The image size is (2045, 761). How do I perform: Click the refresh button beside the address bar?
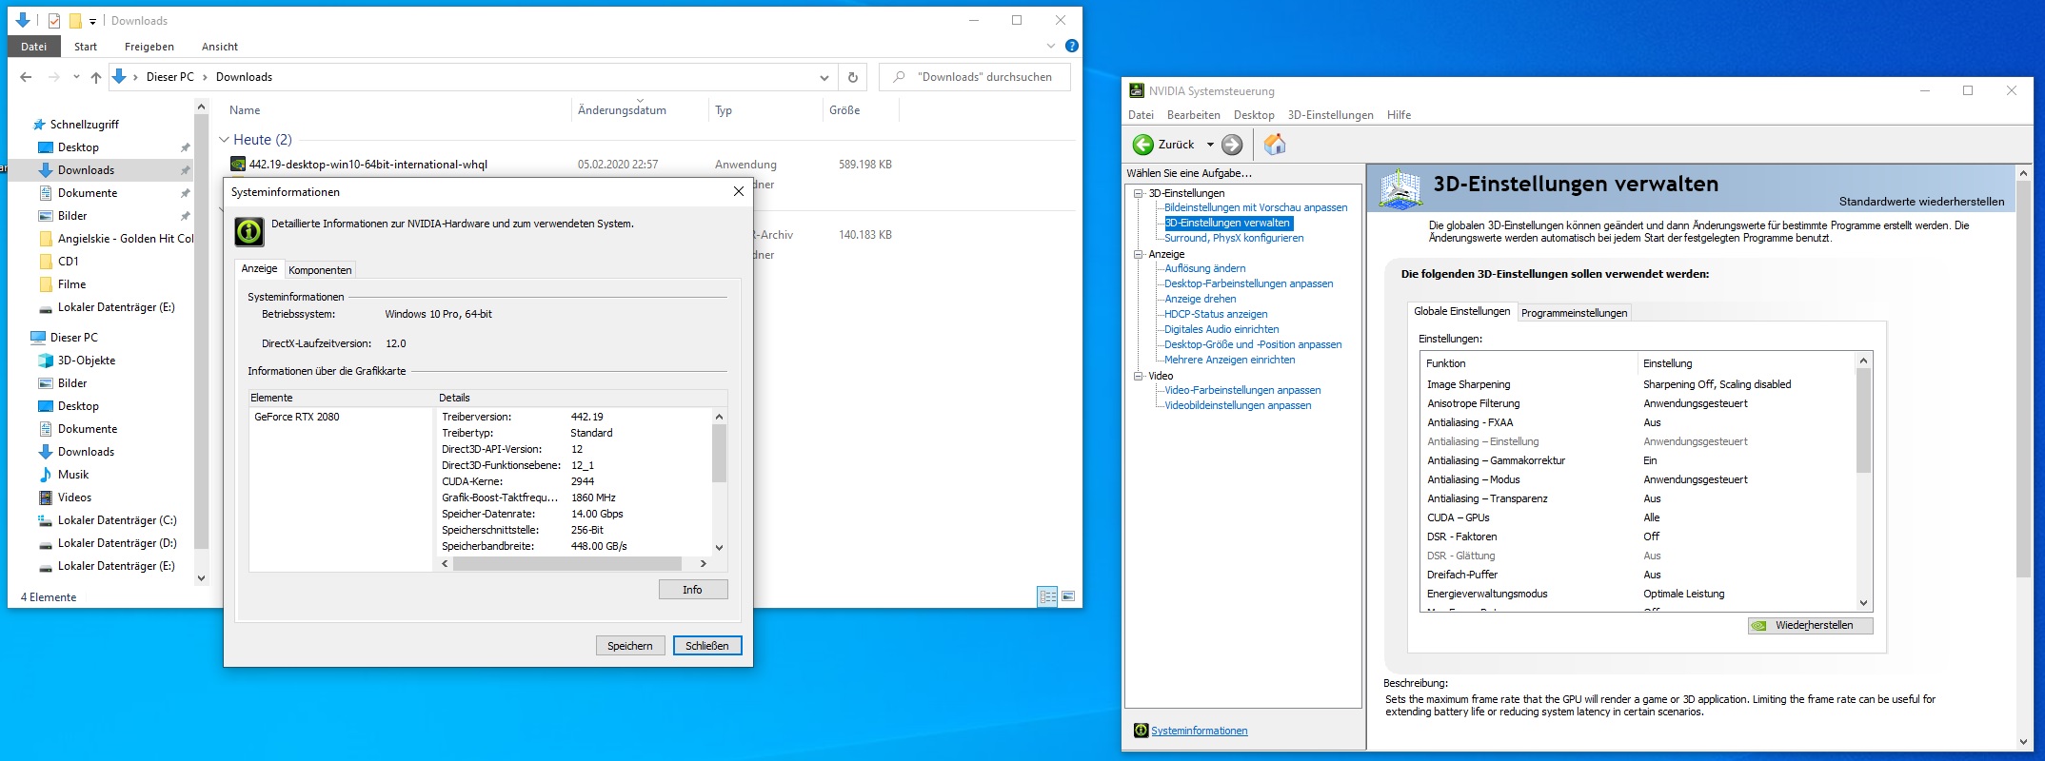852,77
